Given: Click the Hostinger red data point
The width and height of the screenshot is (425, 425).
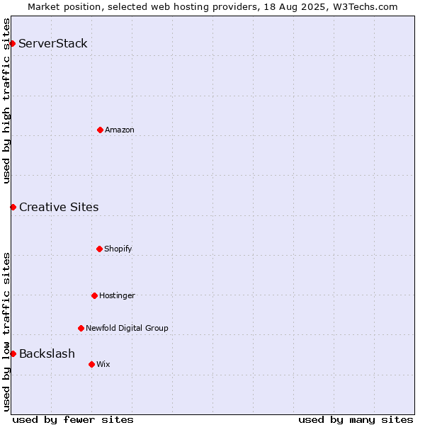Looking at the screenshot, I should (94, 295).
